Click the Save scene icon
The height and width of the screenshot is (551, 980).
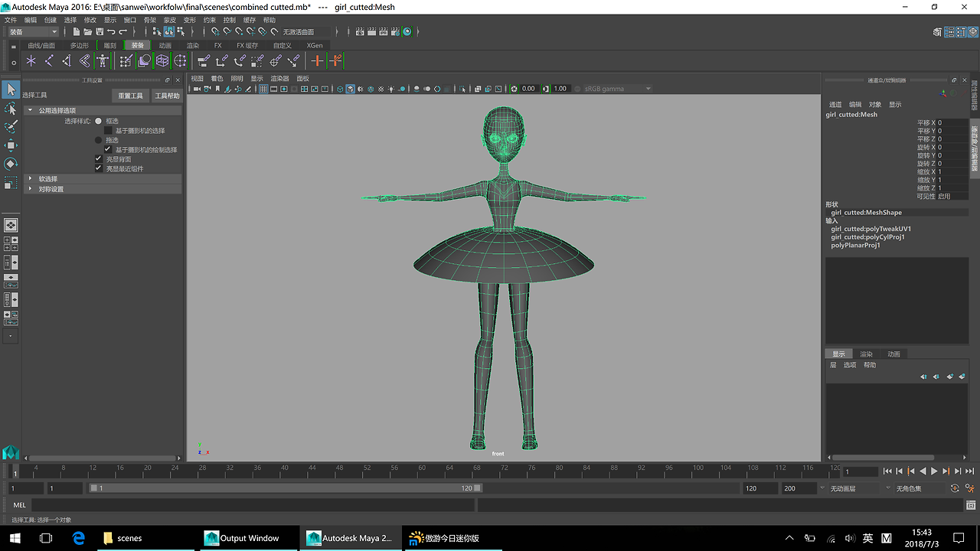[x=100, y=32]
